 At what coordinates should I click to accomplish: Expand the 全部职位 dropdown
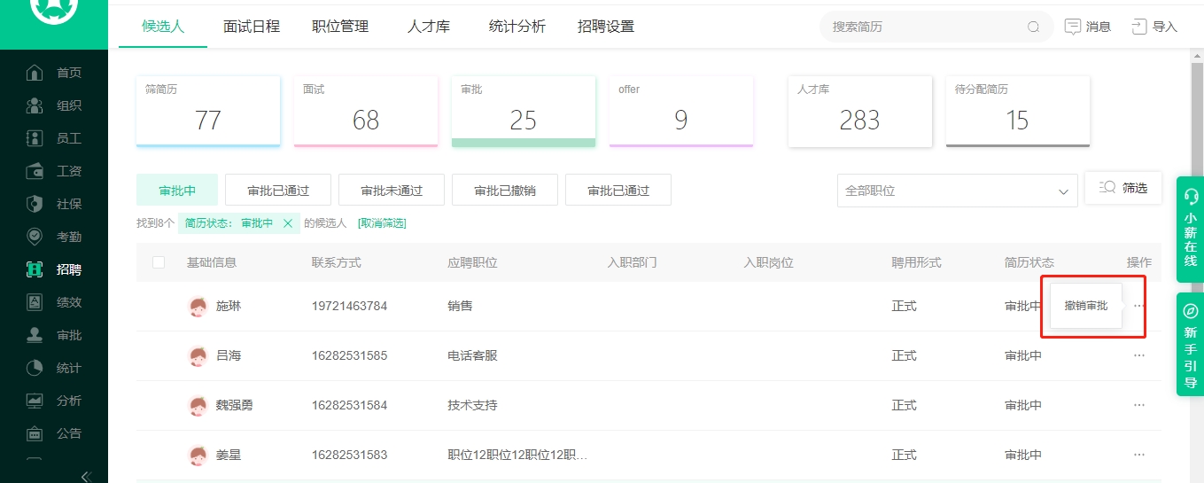coord(1063,191)
